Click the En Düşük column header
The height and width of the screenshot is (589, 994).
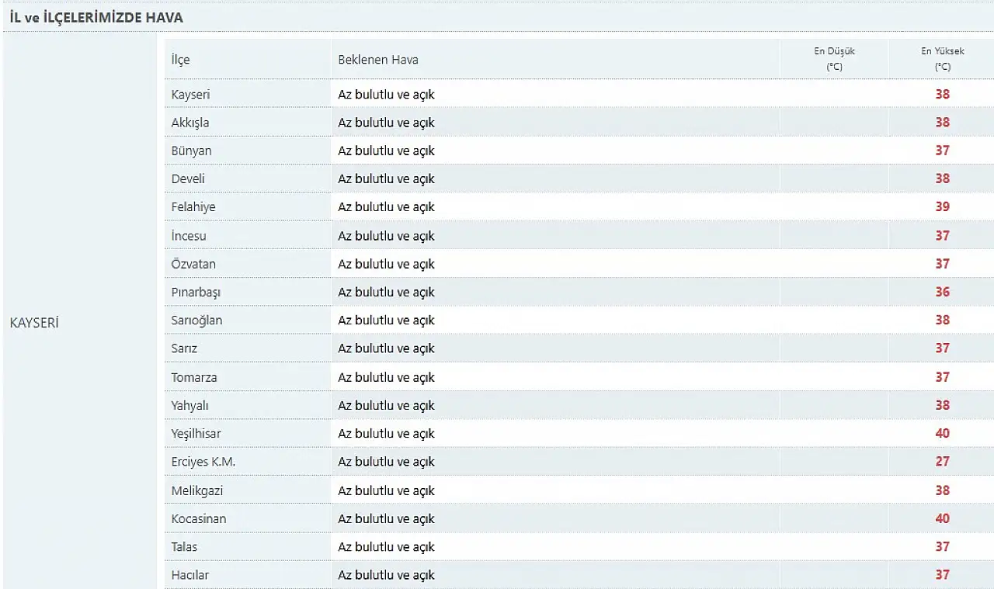(x=834, y=59)
